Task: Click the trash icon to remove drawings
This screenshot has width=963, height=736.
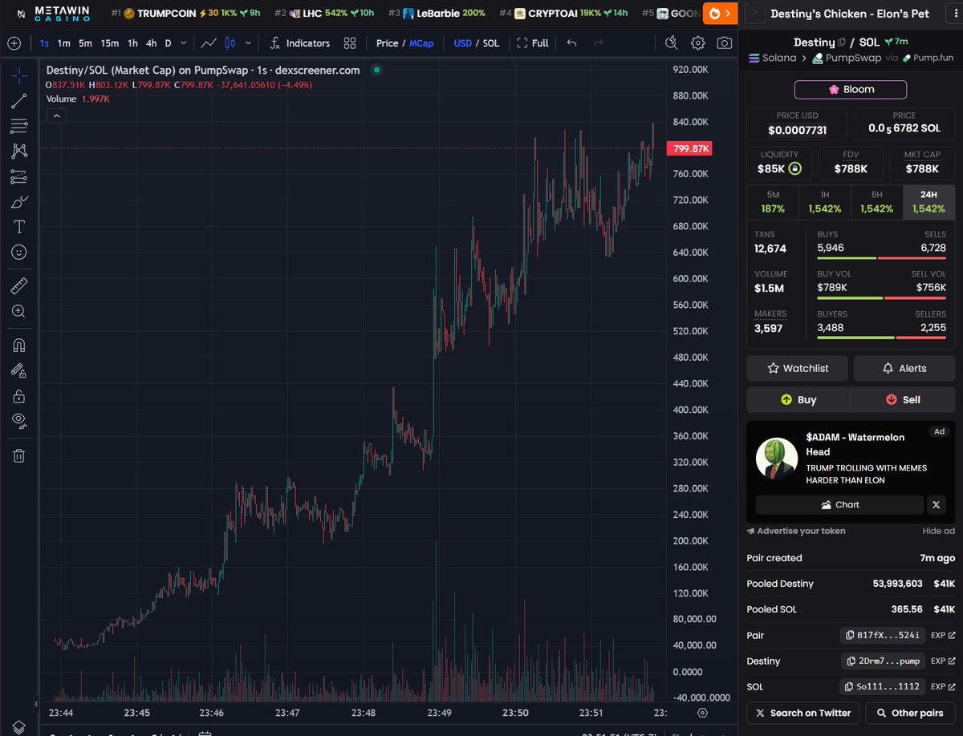Action: click(x=19, y=455)
